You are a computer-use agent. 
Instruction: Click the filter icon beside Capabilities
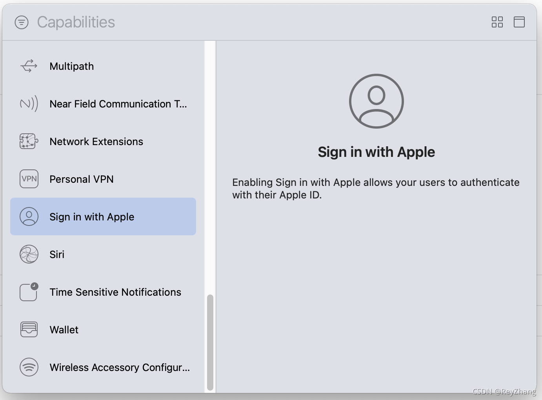coord(22,22)
